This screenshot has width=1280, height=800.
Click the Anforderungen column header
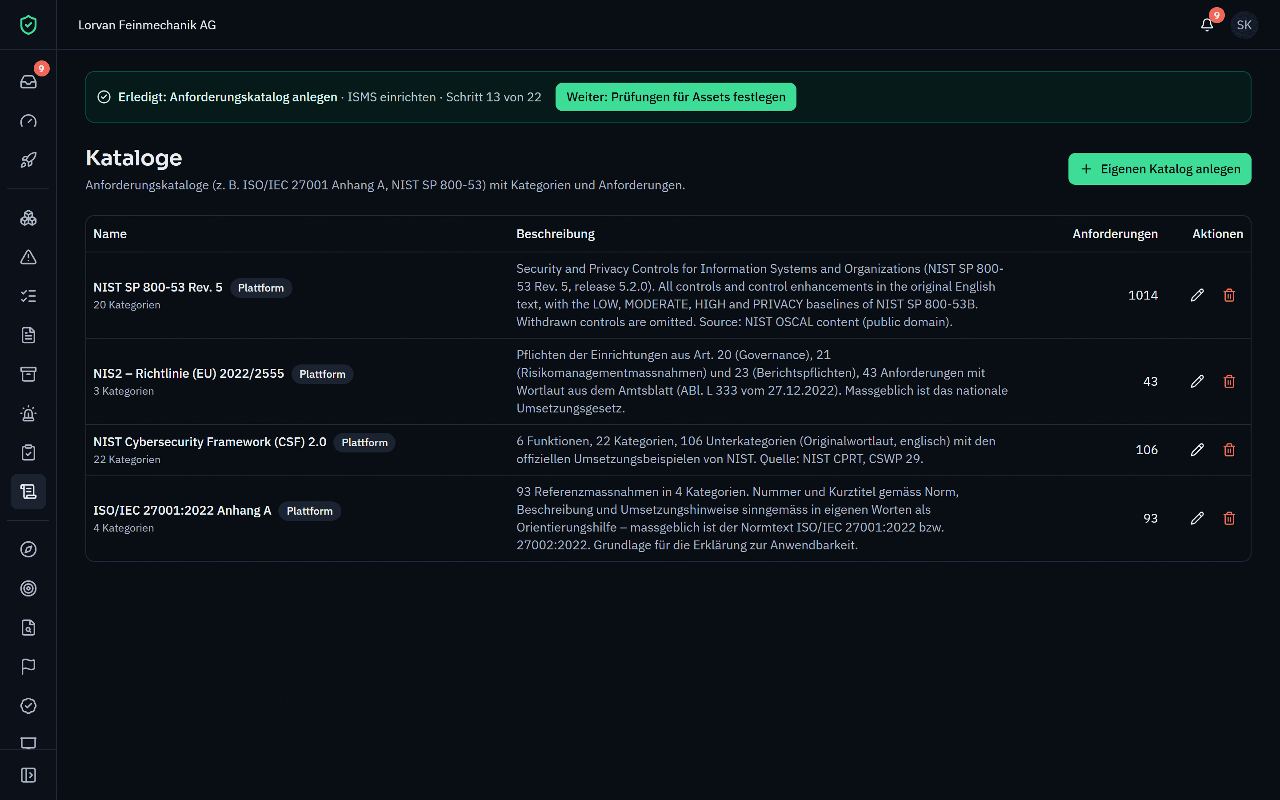[1115, 234]
